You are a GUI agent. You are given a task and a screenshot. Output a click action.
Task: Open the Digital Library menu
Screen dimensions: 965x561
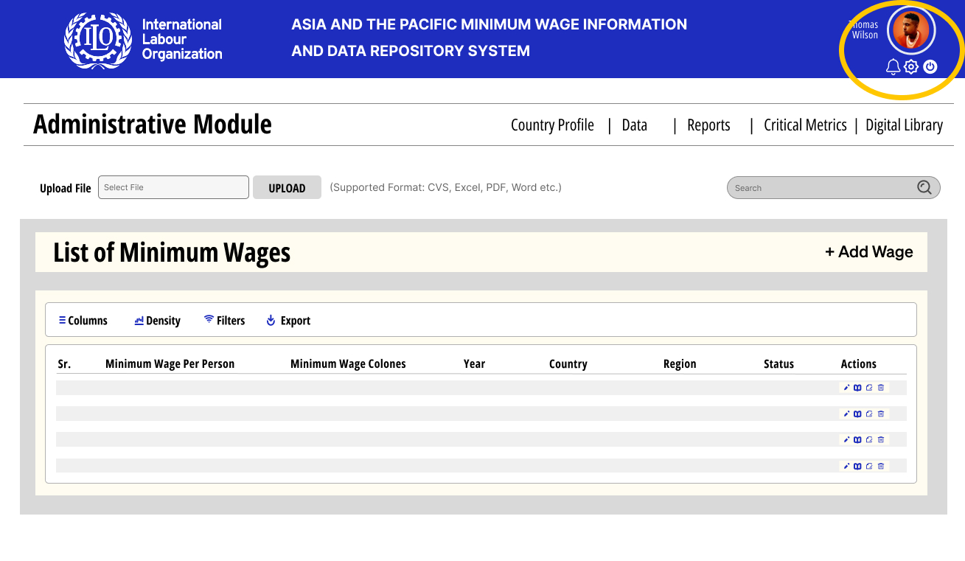[x=904, y=125]
